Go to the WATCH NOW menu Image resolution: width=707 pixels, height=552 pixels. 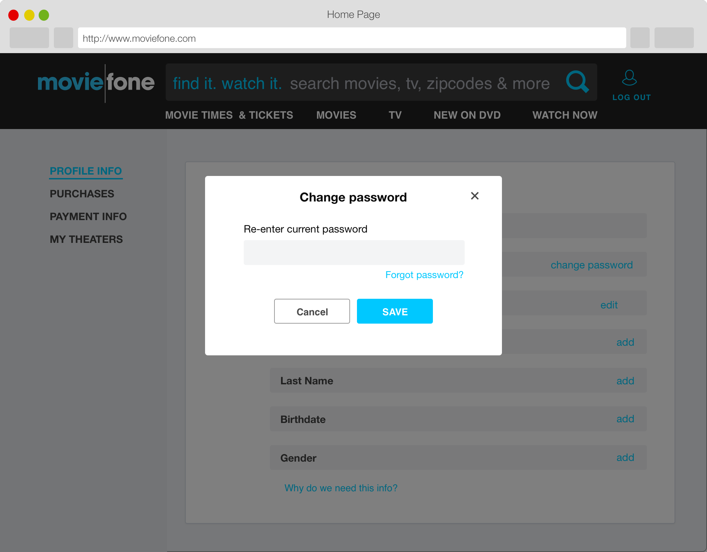coord(564,115)
